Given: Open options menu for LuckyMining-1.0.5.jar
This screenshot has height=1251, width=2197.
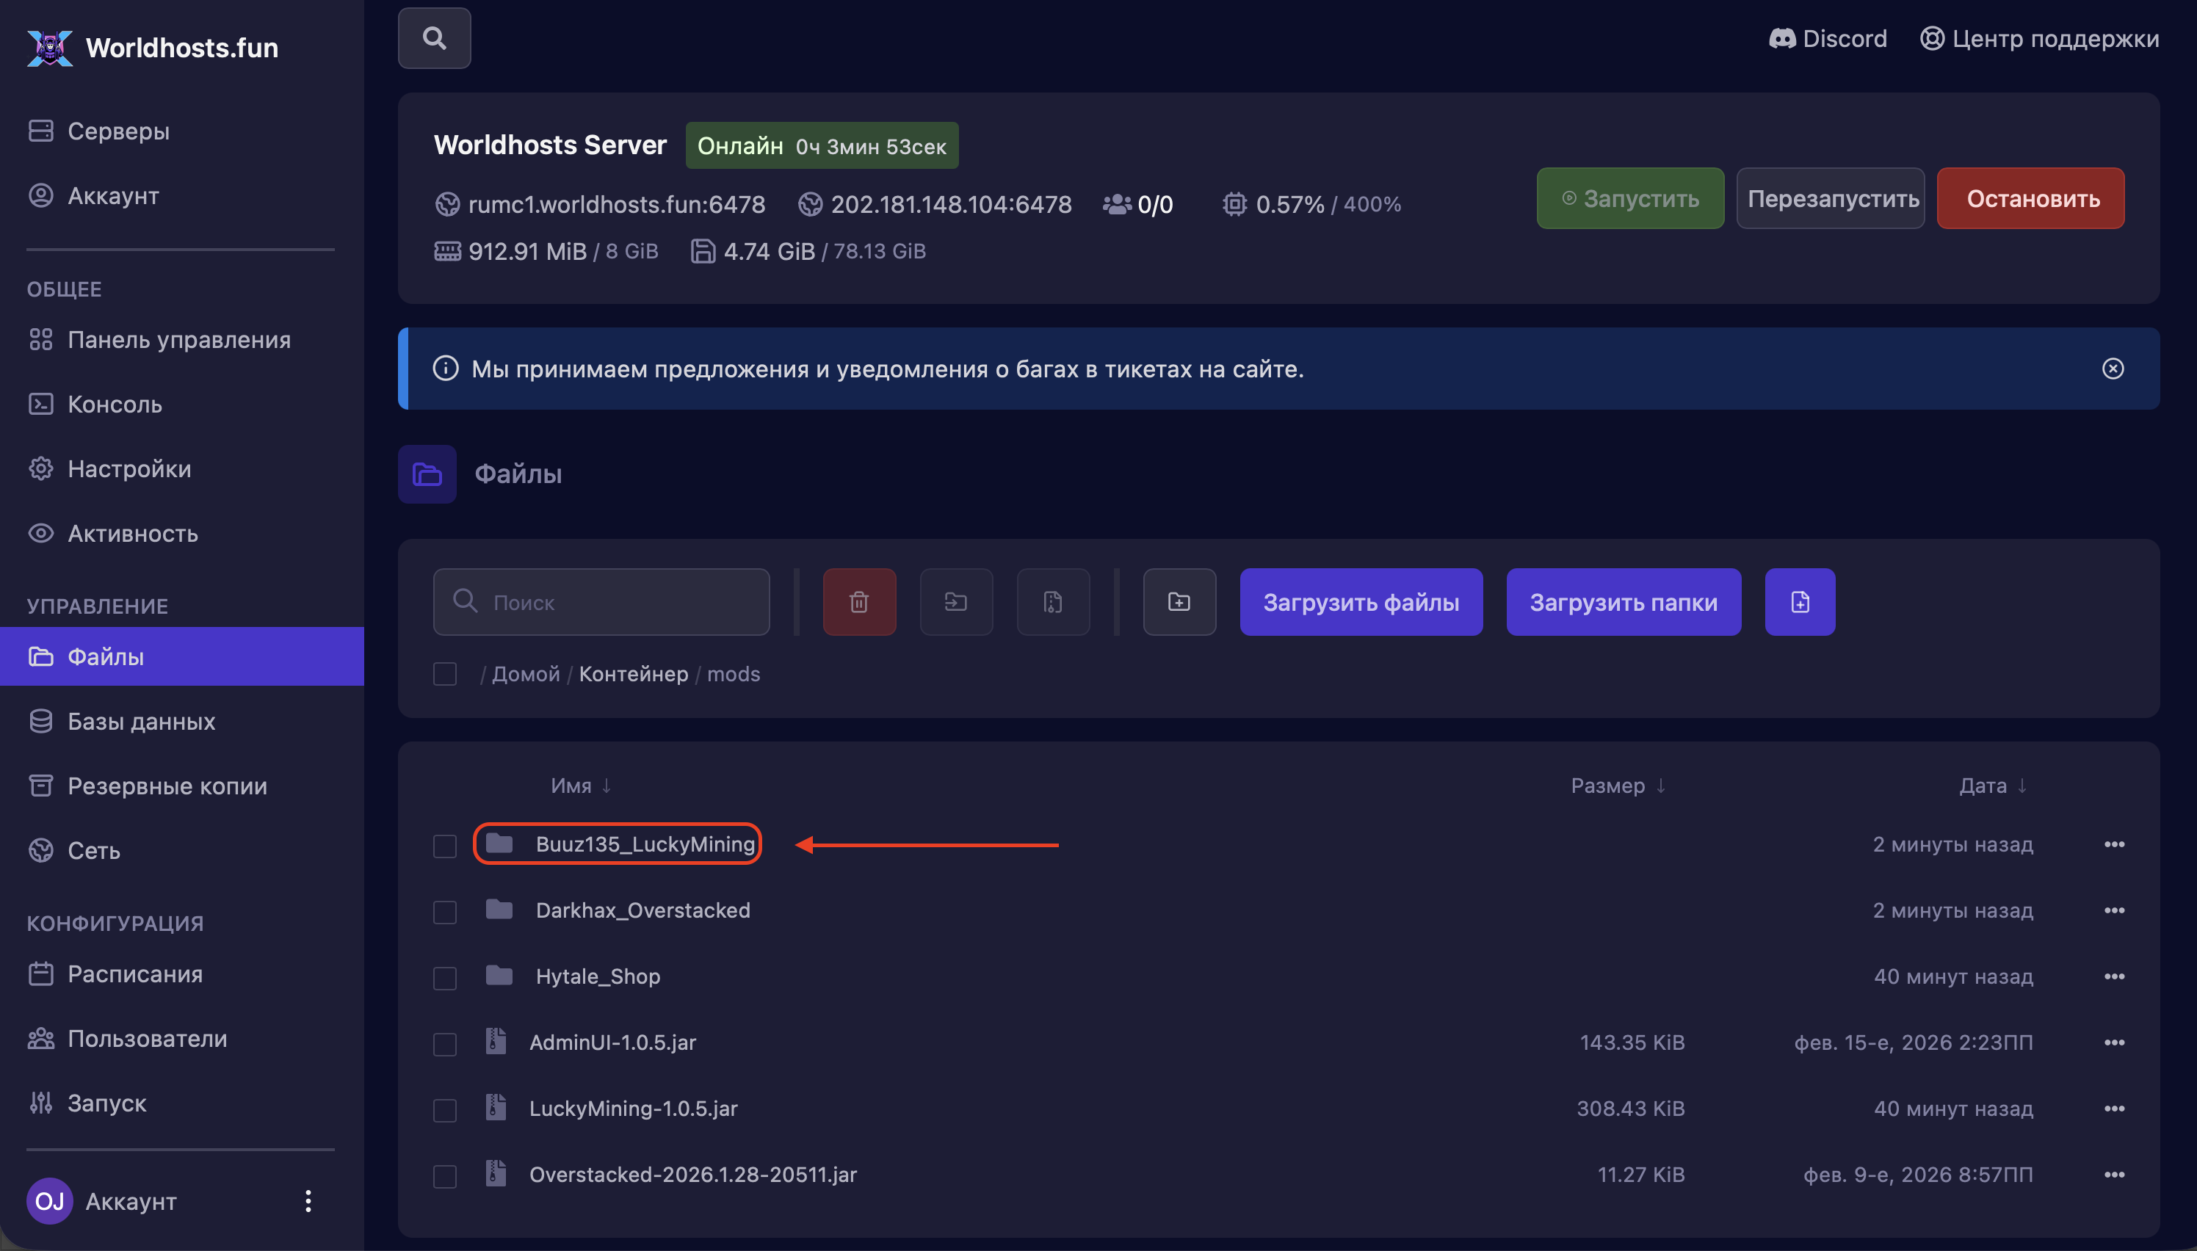Looking at the screenshot, I should tap(2113, 1109).
